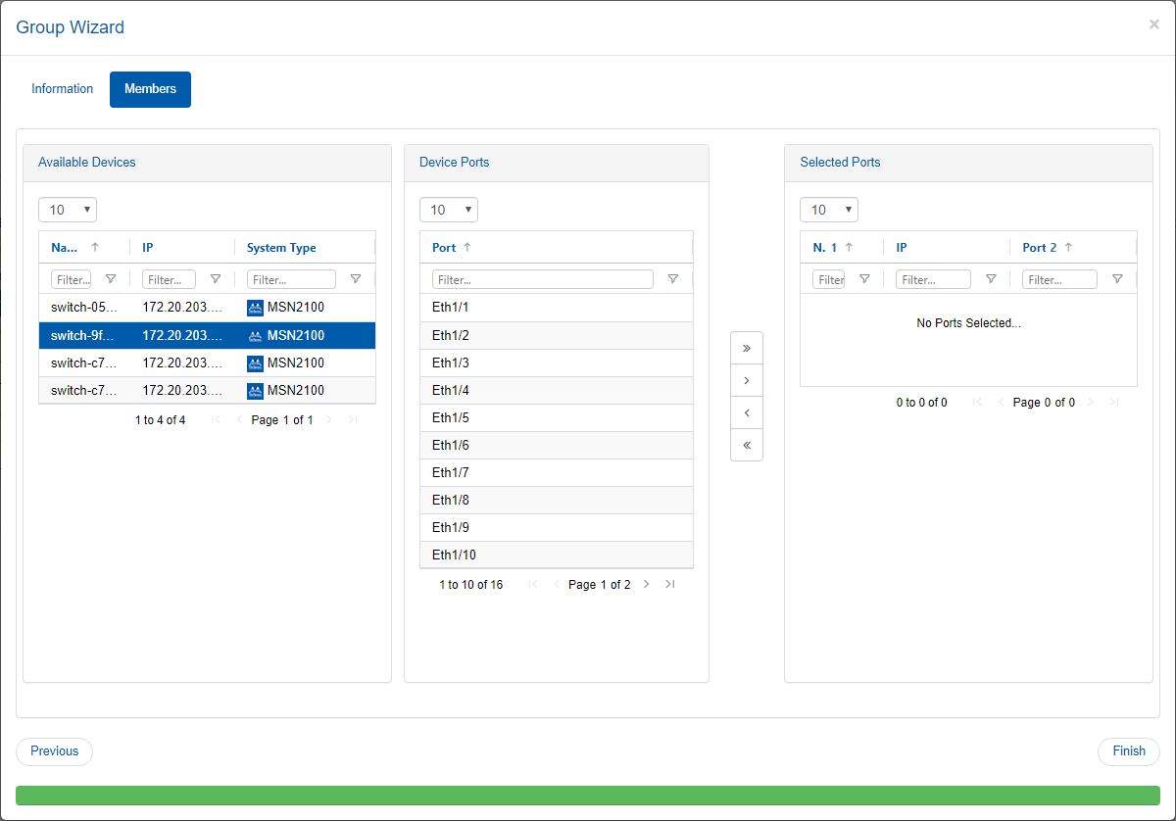Click the move selected port right arrow
1176x821 pixels.
[746, 380]
